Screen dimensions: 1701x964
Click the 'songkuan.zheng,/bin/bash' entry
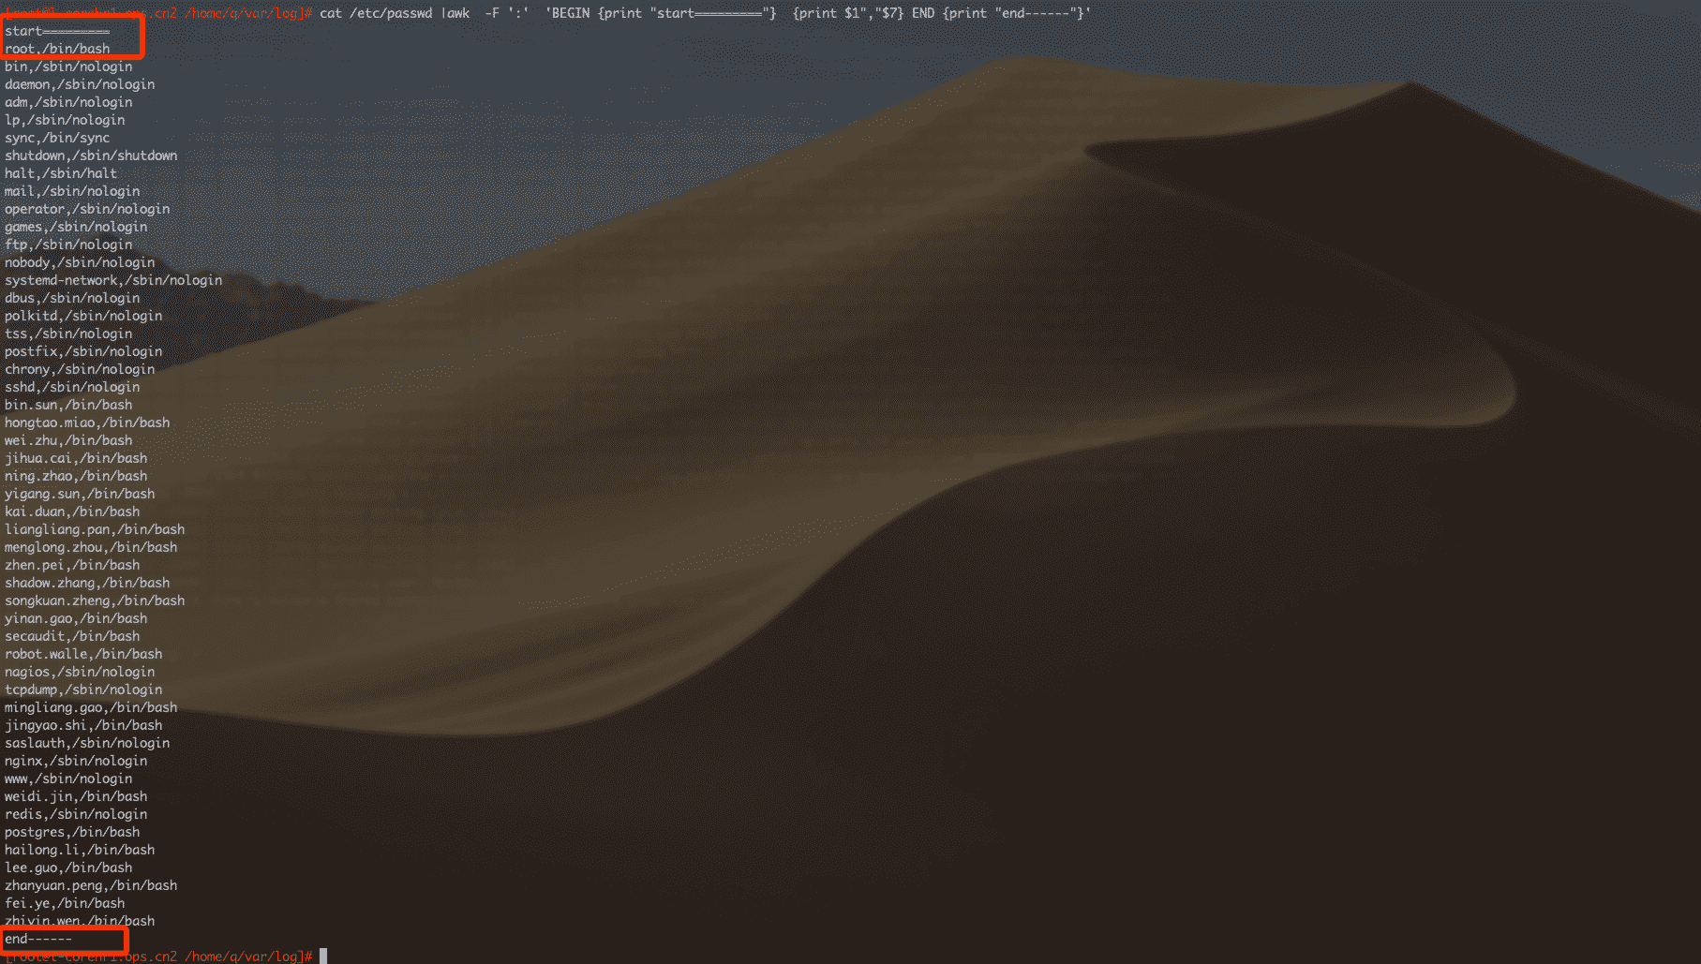click(95, 601)
